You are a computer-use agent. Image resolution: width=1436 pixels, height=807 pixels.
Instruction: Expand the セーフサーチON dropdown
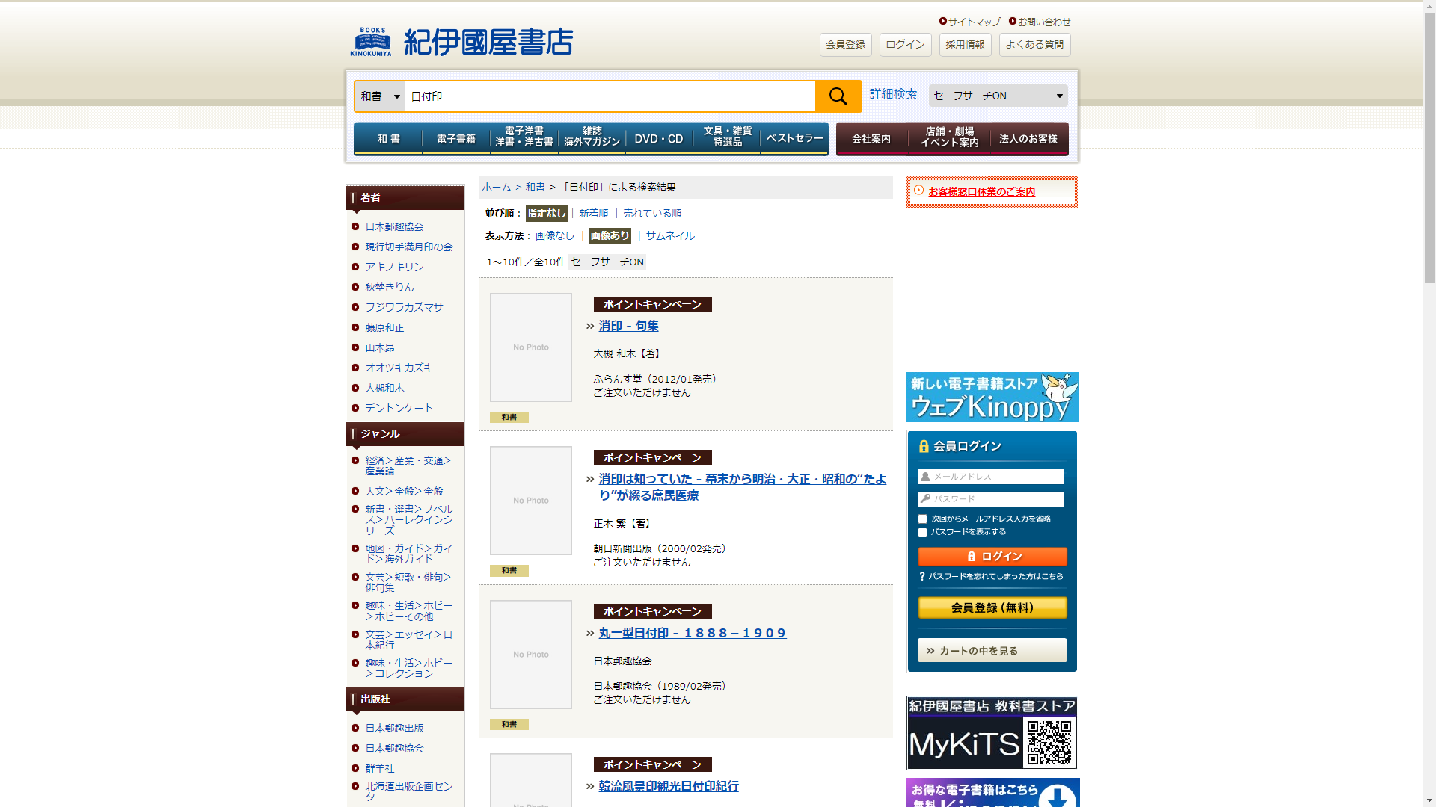(997, 96)
